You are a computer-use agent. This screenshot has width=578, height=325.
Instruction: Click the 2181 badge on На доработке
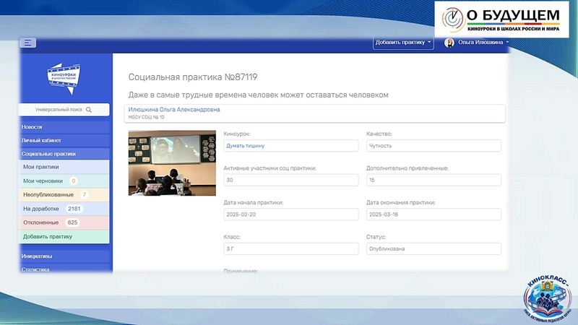pyautogui.click(x=74, y=209)
